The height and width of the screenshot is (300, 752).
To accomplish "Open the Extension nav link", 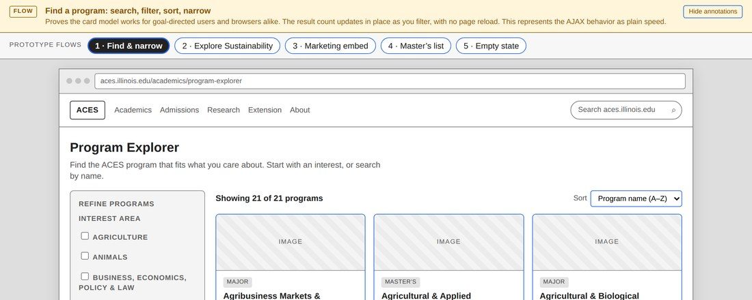I will [x=265, y=110].
